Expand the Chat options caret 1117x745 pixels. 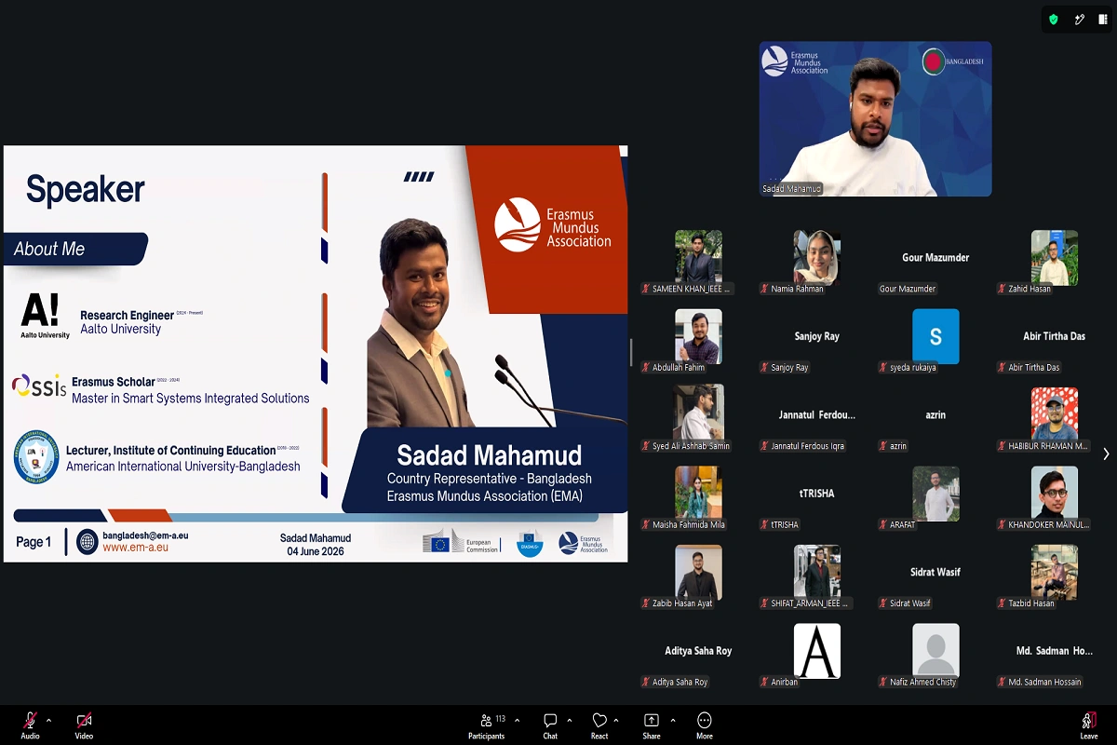pos(570,720)
